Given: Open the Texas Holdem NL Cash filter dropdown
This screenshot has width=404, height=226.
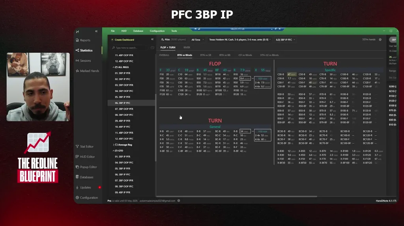Looking at the screenshot, I should [x=240, y=40].
